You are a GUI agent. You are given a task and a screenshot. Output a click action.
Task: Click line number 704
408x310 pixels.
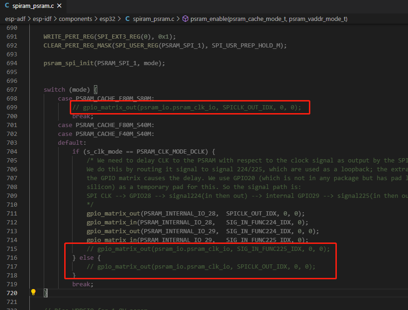tap(12, 152)
